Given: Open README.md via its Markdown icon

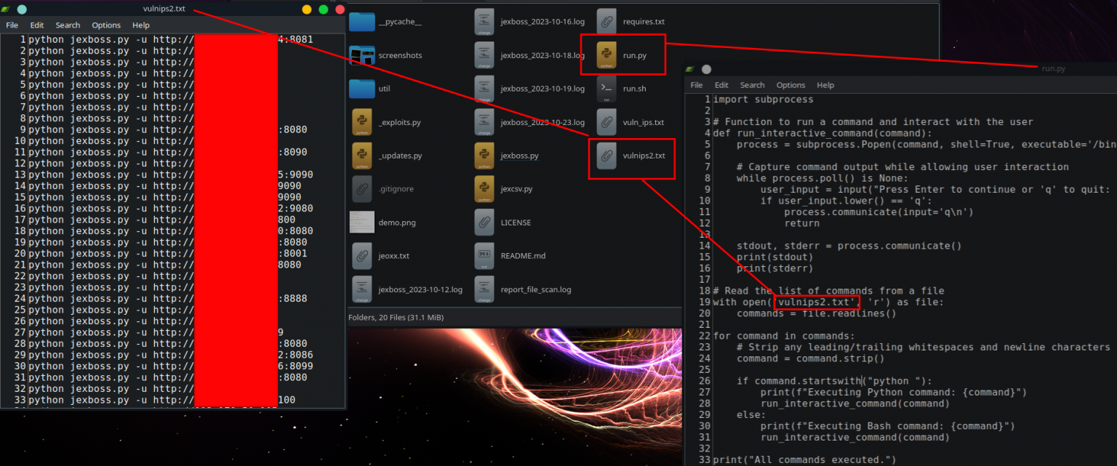Looking at the screenshot, I should point(484,255).
